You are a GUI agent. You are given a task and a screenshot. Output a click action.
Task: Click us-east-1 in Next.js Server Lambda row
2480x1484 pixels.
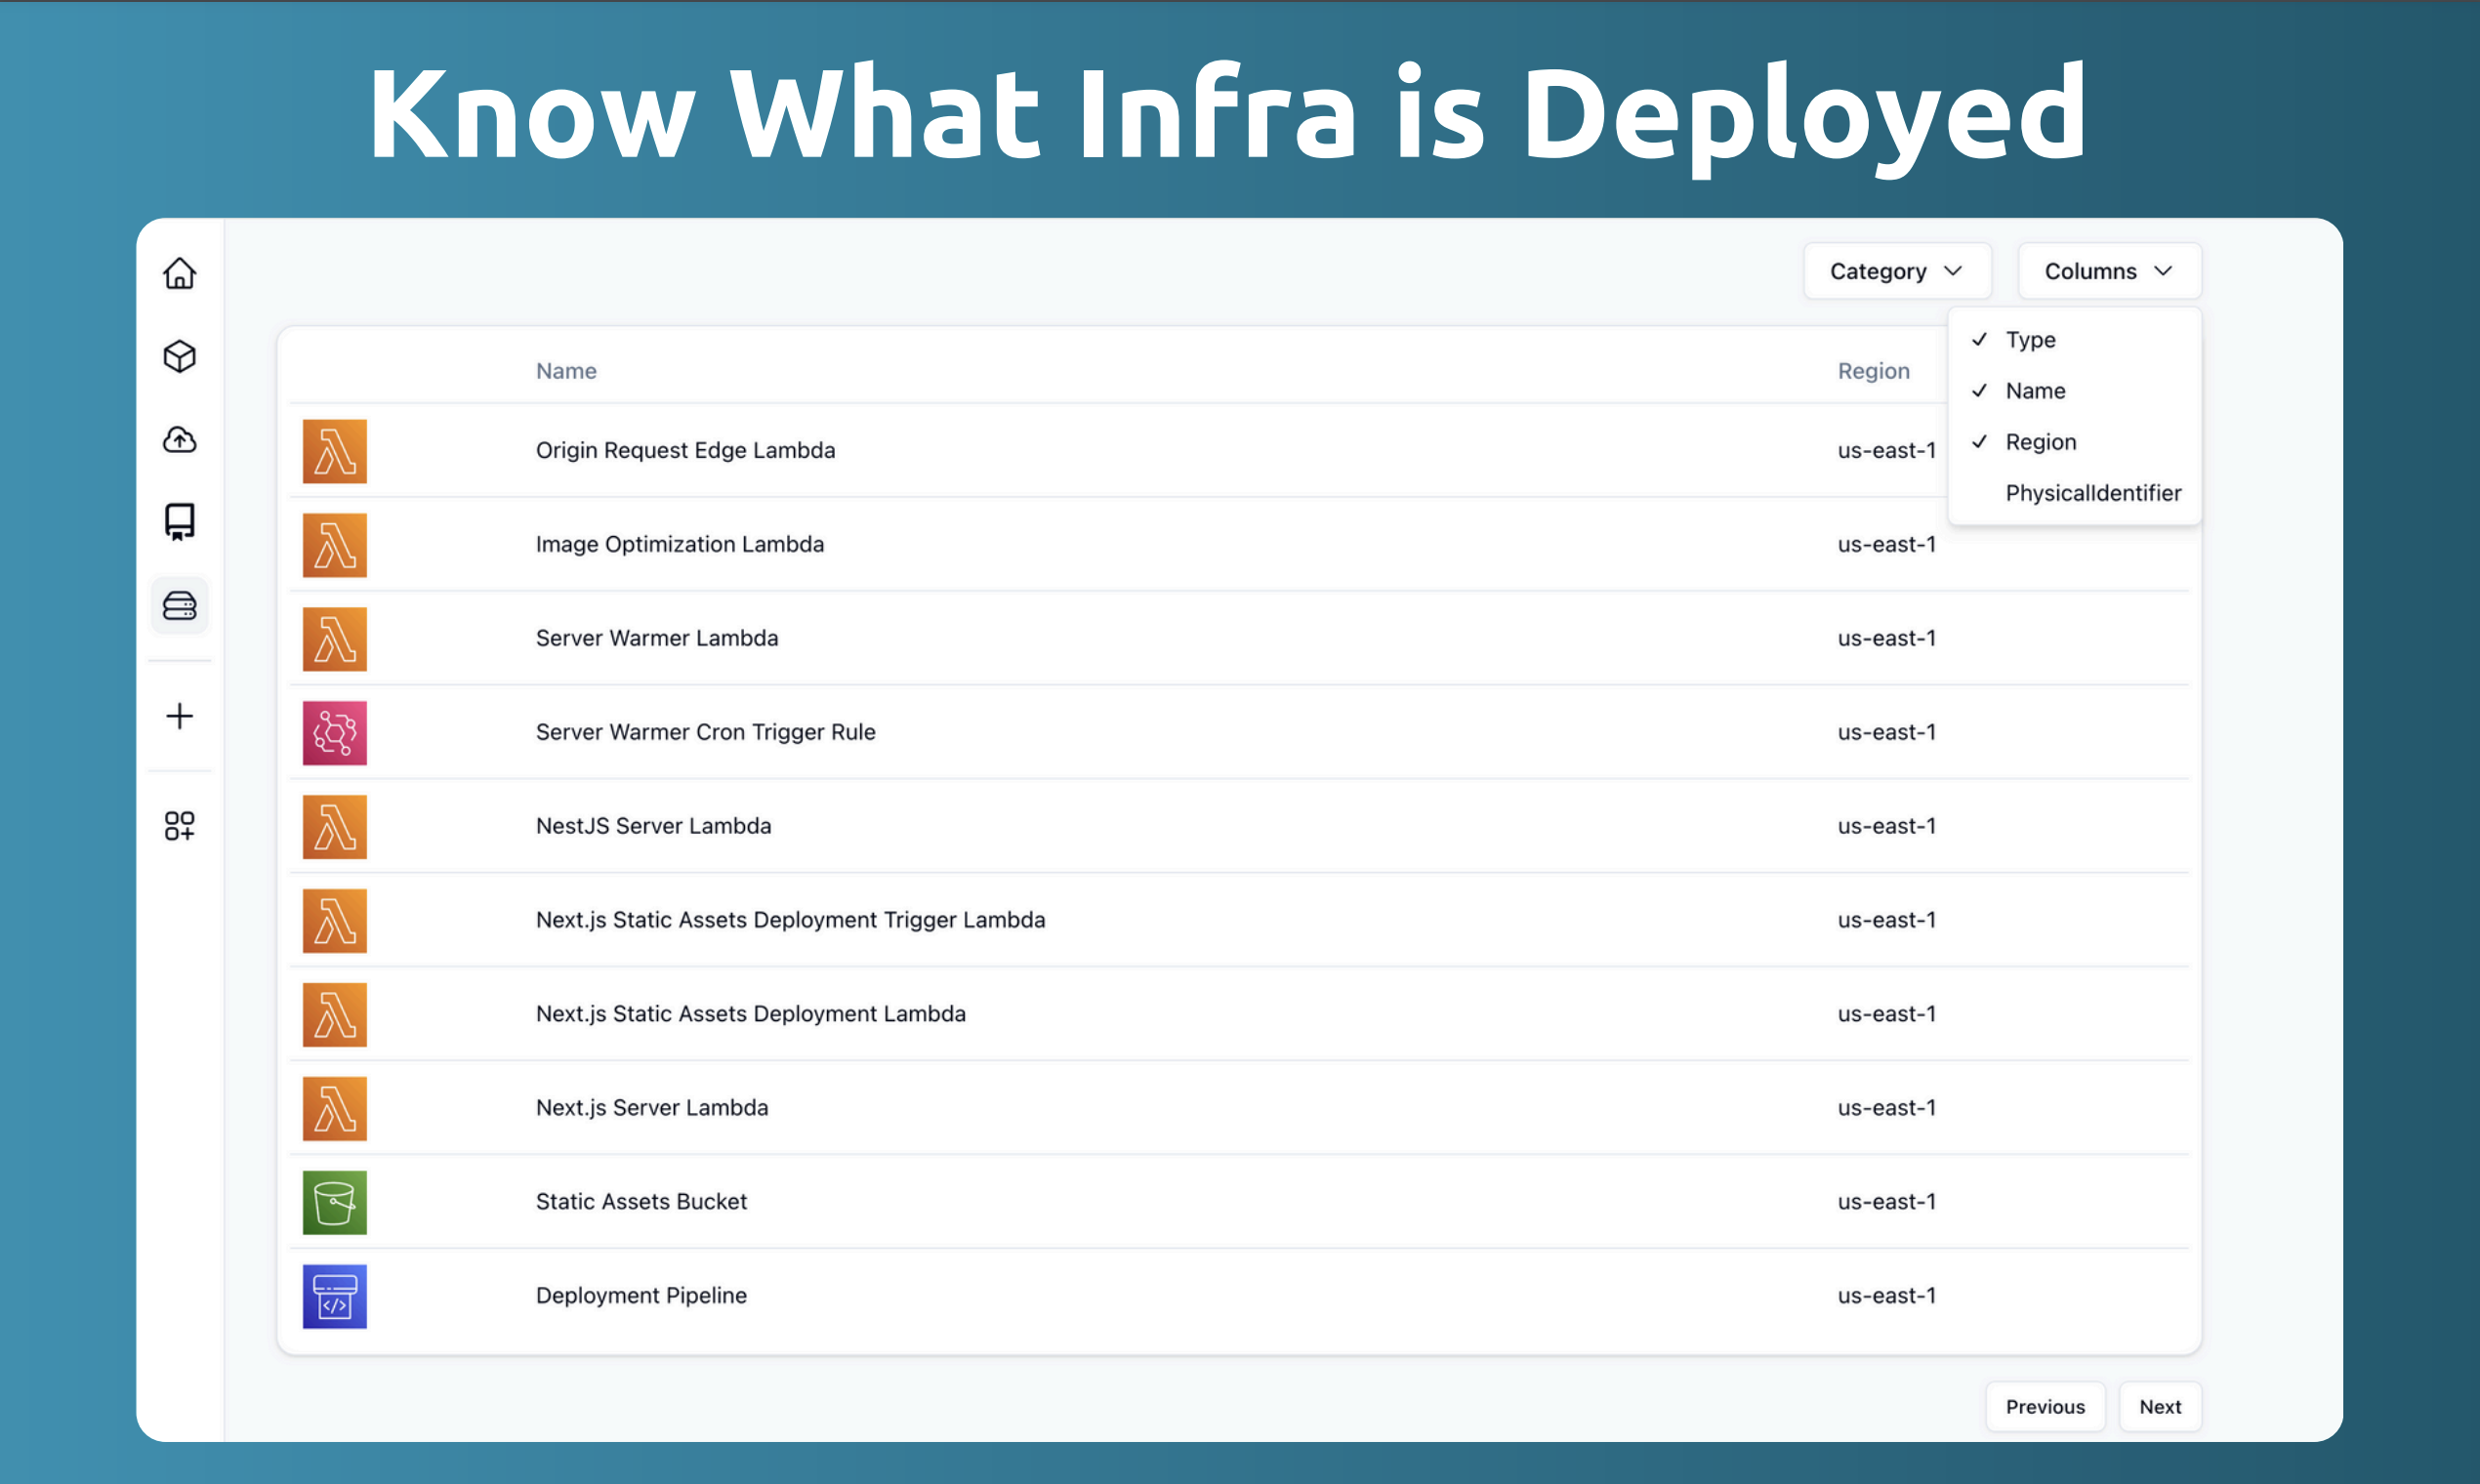(x=1887, y=1109)
